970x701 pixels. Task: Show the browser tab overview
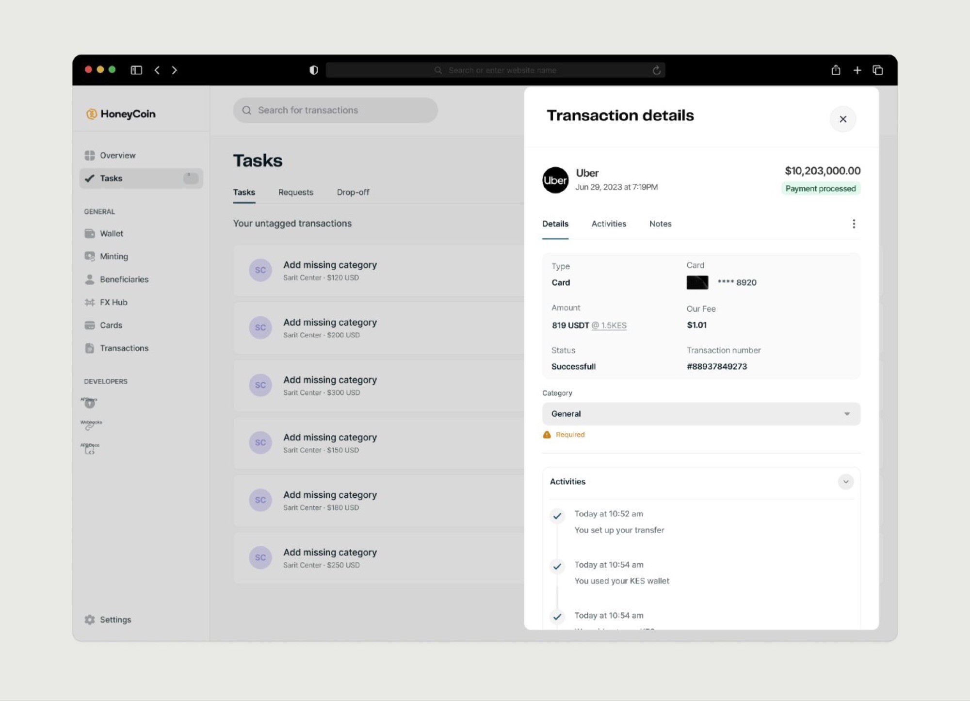tap(878, 70)
